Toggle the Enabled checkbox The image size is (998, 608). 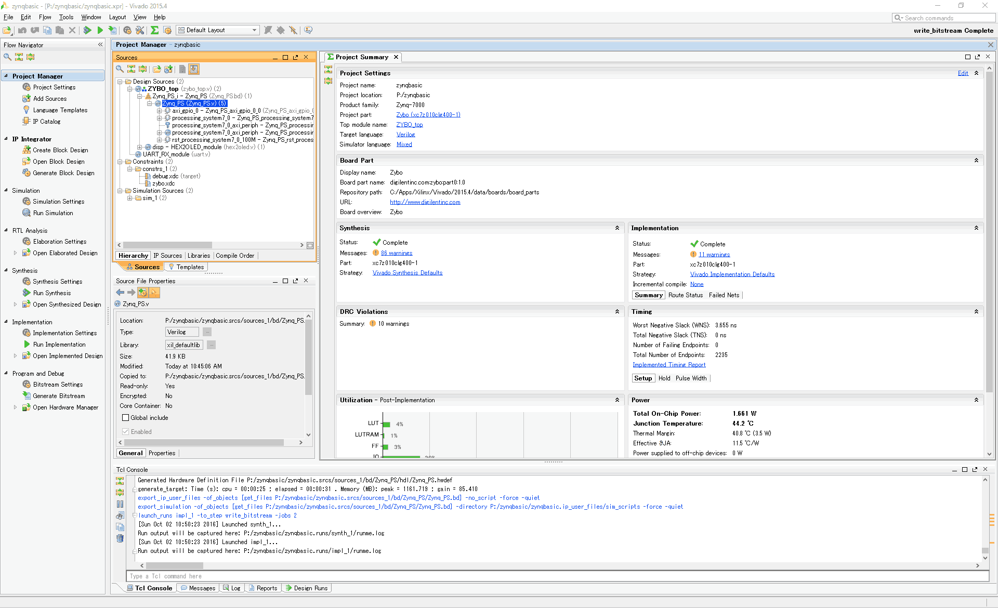(x=125, y=432)
